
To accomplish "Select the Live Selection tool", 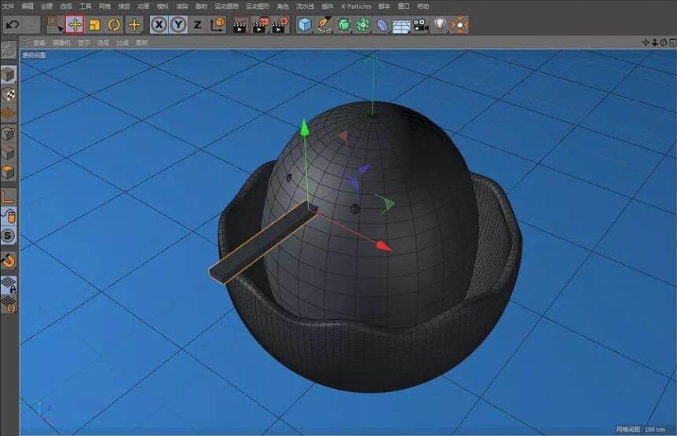I will click(x=55, y=24).
